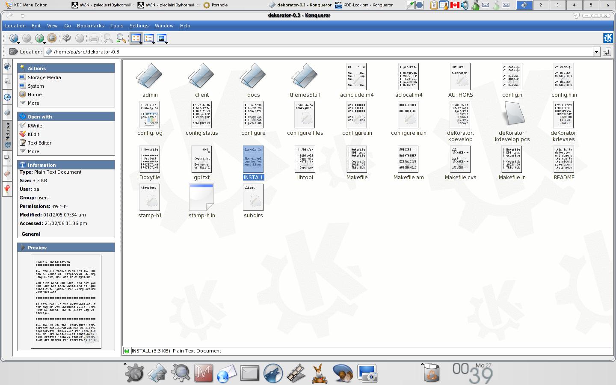
Task: Switch to image preview view mode
Action: [x=161, y=38]
